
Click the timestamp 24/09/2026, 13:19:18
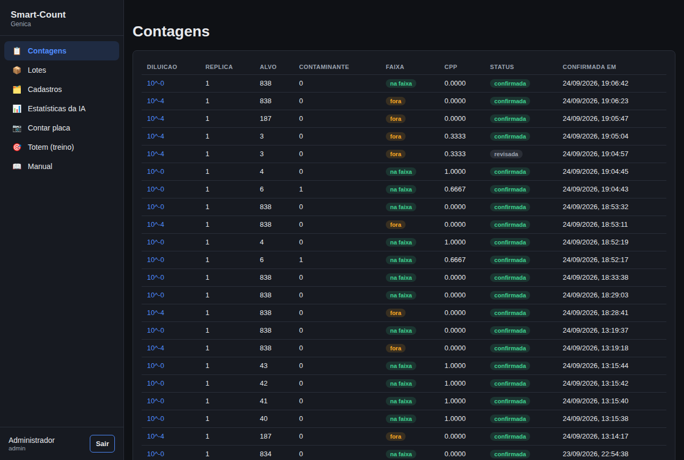point(595,348)
